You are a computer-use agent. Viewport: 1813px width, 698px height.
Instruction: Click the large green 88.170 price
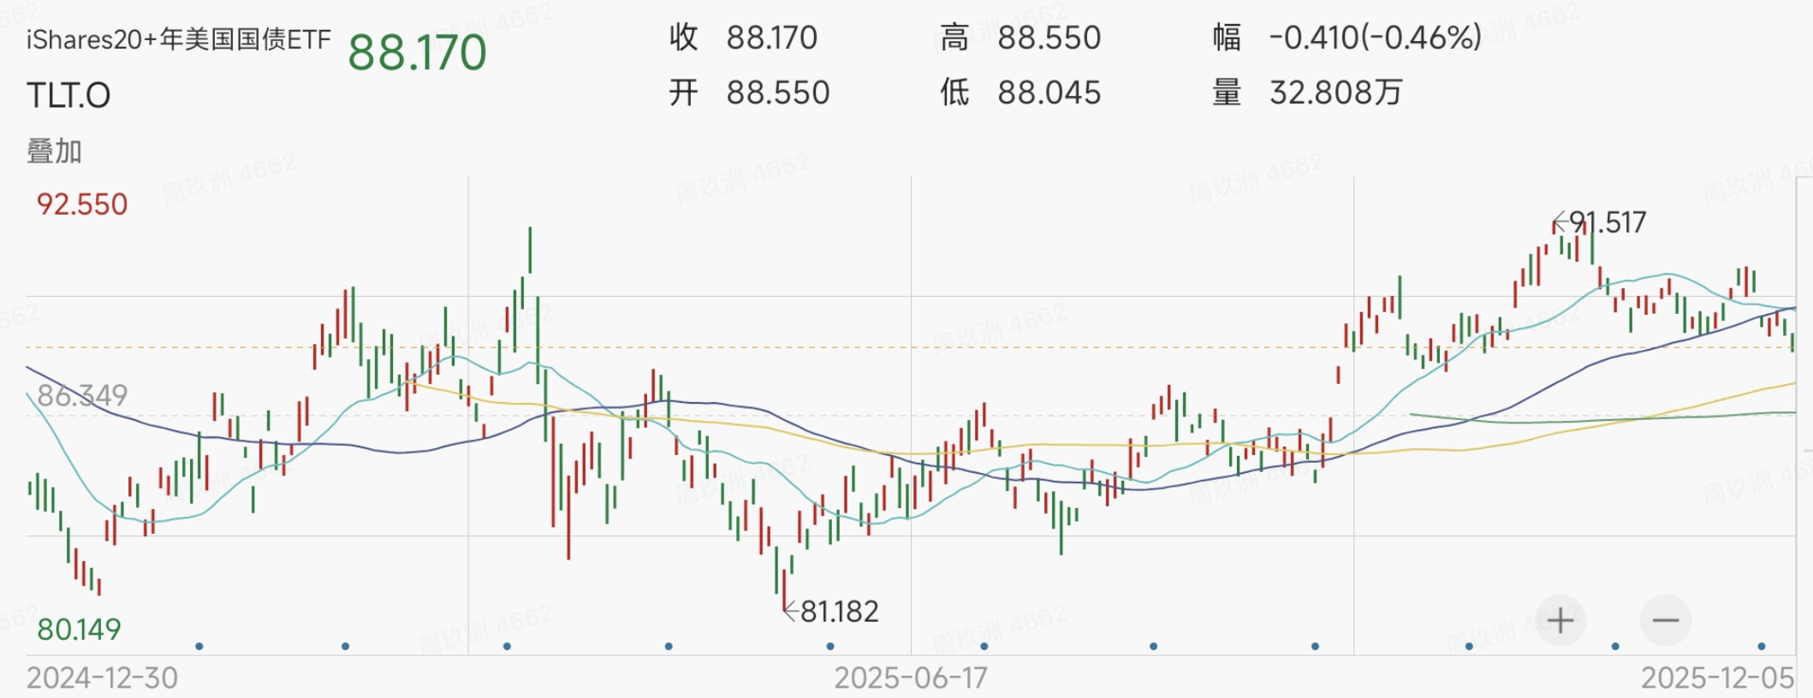[417, 53]
